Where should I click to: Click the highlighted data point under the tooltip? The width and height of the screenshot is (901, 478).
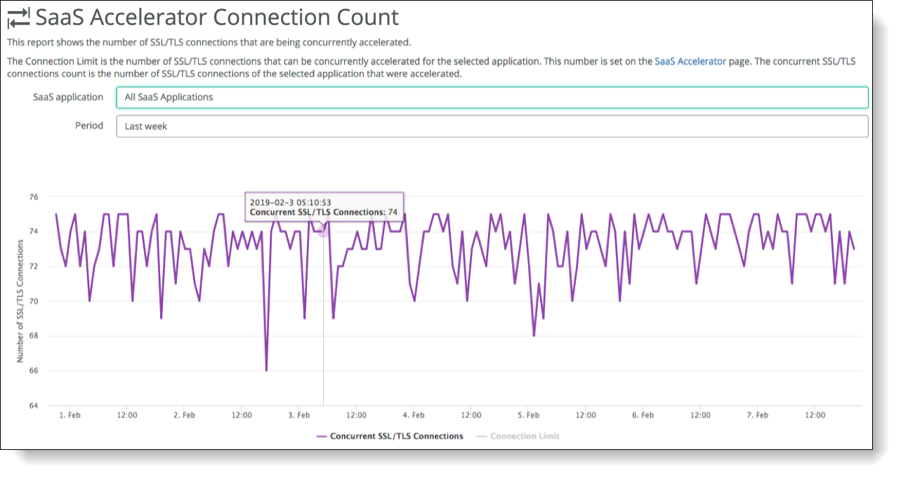coord(323,231)
